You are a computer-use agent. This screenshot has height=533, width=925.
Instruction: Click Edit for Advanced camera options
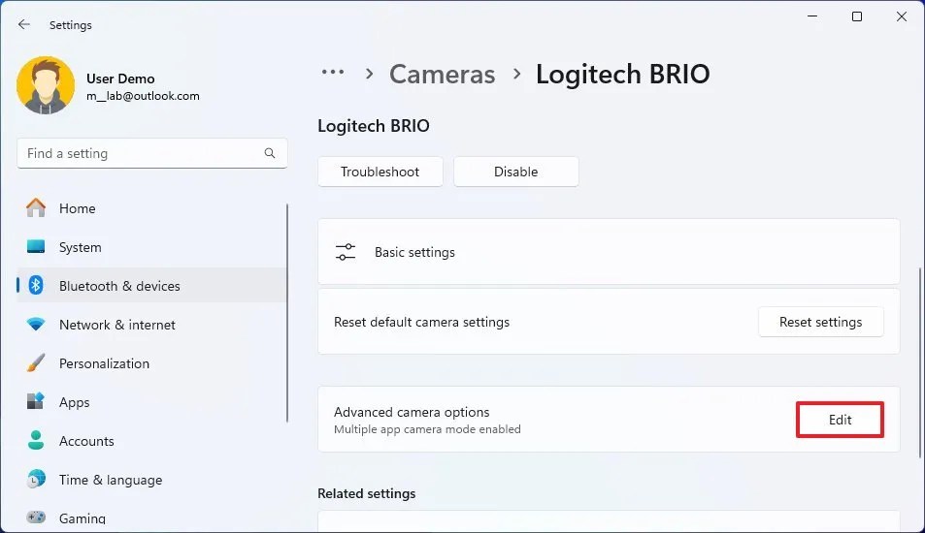[840, 420]
